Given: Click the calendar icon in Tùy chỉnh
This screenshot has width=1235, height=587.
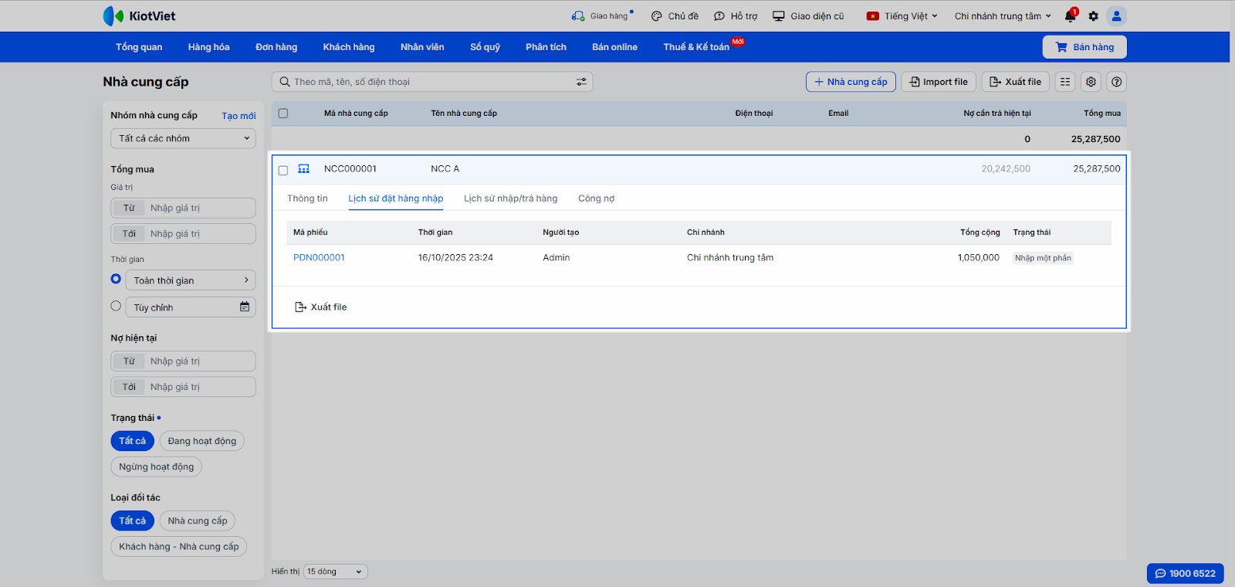Looking at the screenshot, I should pos(245,307).
